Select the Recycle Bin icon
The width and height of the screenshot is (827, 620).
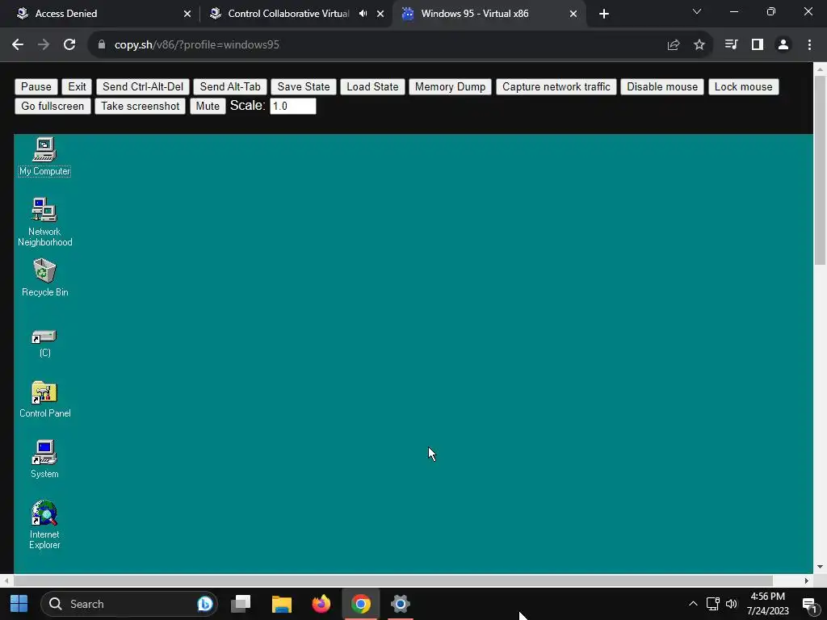tap(44, 278)
